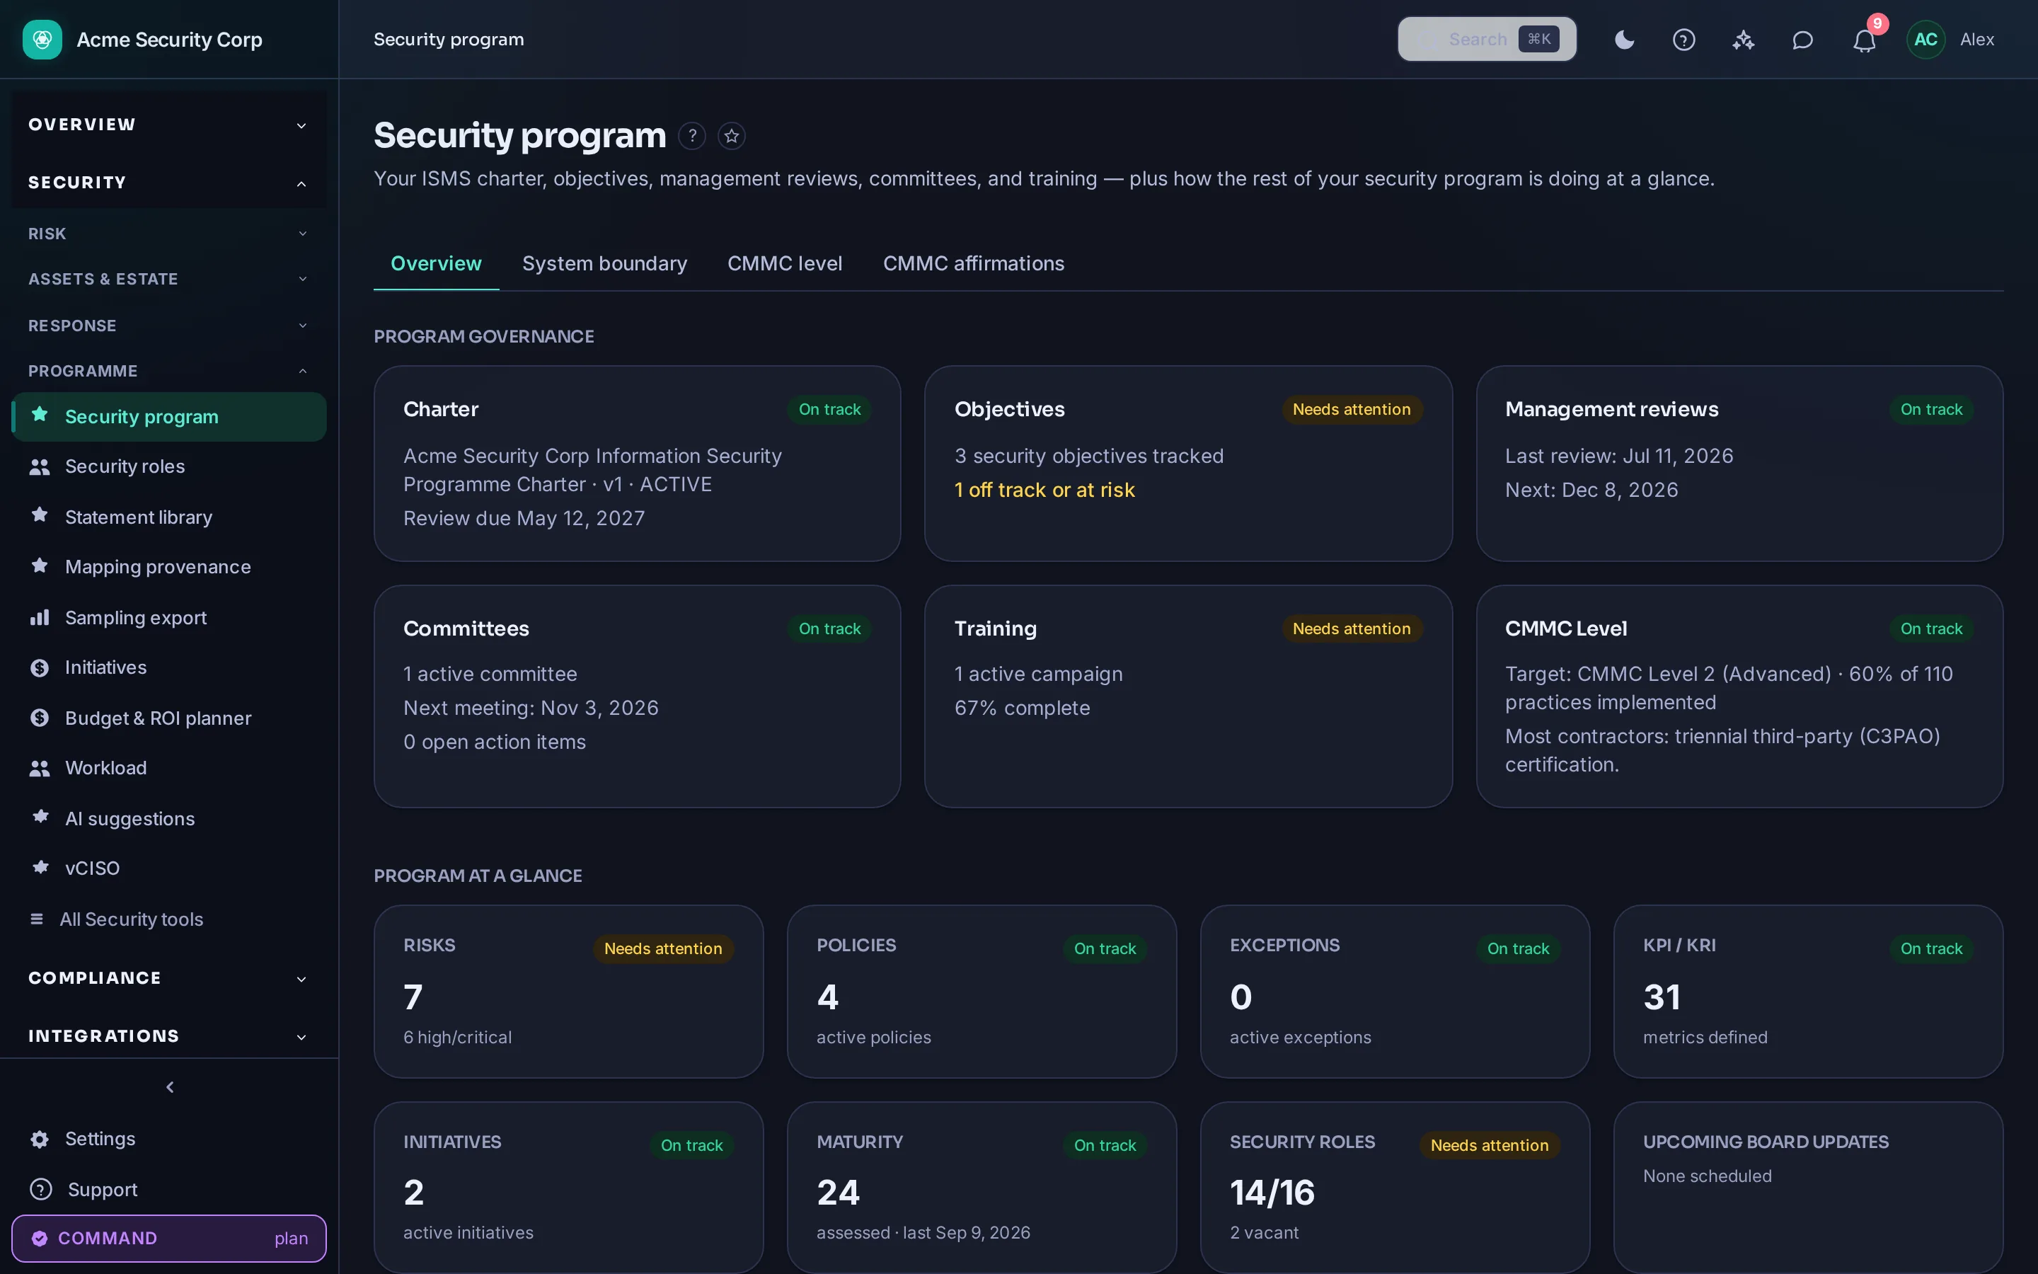Open notifications bell with 9 badge
This screenshot has width=2038, height=1274.
(x=1865, y=40)
